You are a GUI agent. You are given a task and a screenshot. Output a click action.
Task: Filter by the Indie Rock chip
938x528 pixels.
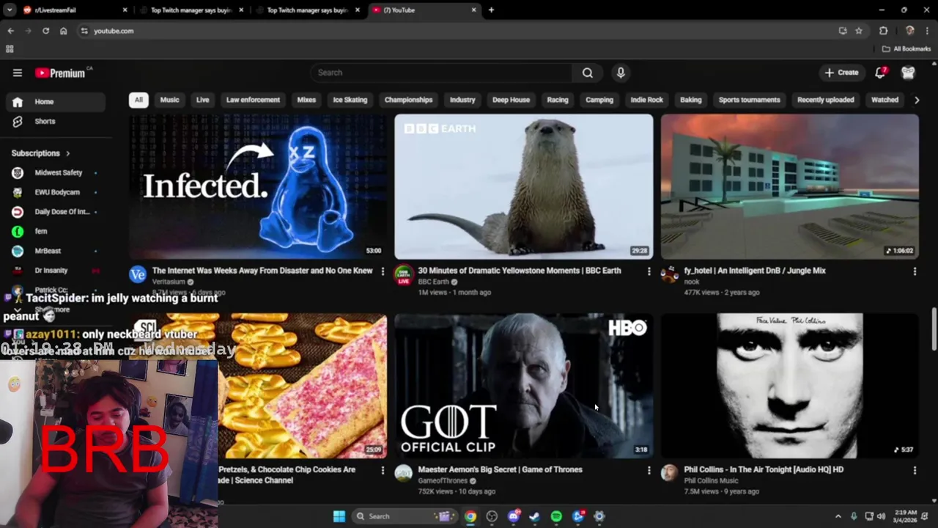pos(646,100)
